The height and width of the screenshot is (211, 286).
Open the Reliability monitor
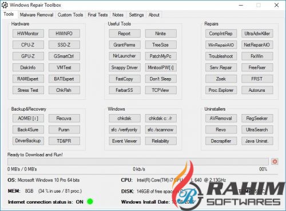[161, 141]
